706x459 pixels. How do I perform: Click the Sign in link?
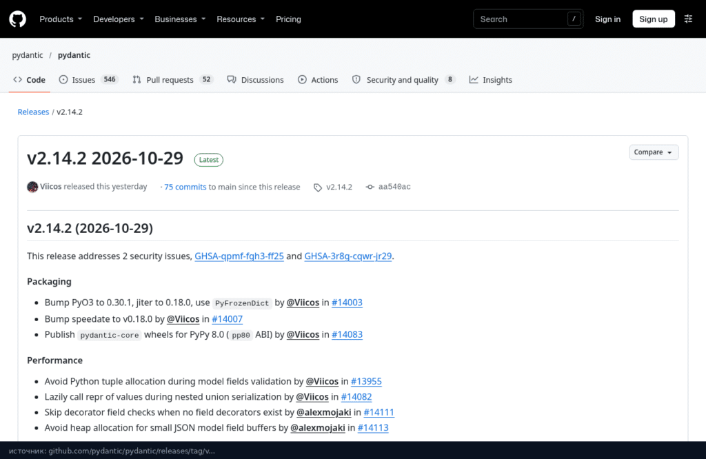click(607, 19)
